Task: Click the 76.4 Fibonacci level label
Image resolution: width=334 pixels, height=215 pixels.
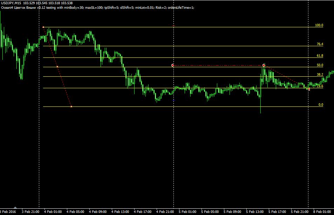Action: tap(320, 44)
